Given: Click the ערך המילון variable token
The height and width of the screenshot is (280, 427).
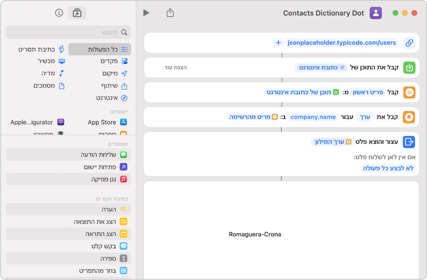Looking at the screenshot, I should point(333,142).
